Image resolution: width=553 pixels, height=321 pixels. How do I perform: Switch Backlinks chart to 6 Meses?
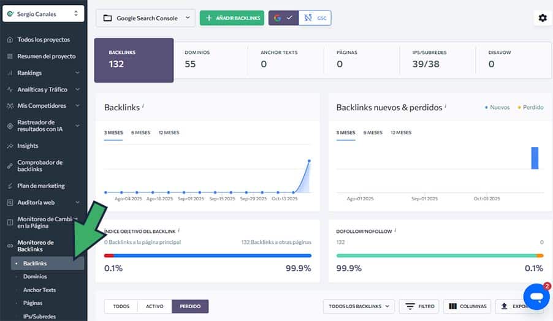140,132
